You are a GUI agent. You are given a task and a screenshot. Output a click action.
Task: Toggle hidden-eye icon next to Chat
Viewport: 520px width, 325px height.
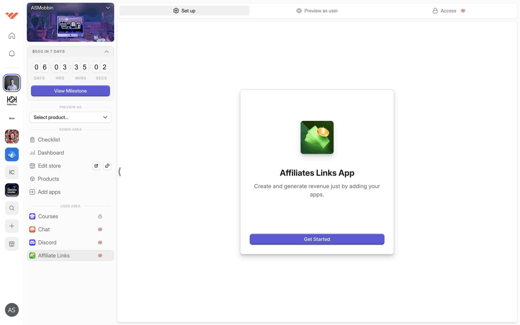click(100, 229)
